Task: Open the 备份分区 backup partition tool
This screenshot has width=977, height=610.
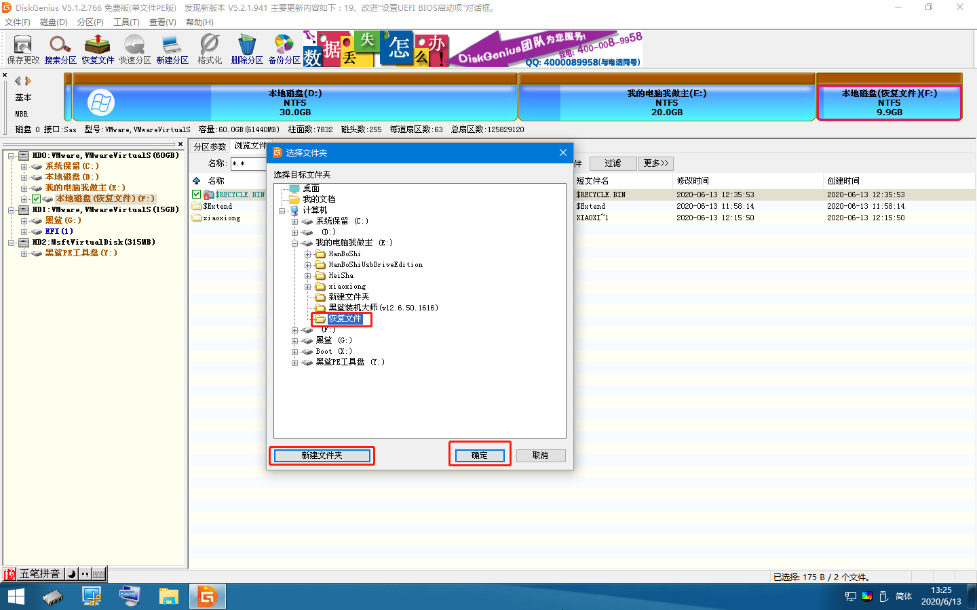Action: 284,49
